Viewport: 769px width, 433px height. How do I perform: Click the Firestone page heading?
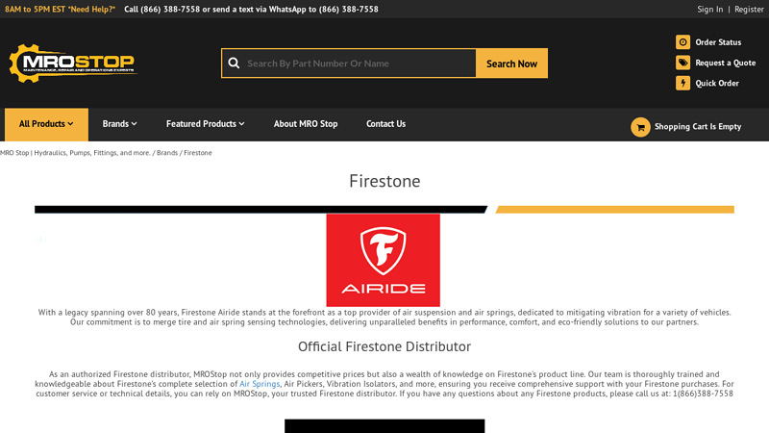click(384, 181)
